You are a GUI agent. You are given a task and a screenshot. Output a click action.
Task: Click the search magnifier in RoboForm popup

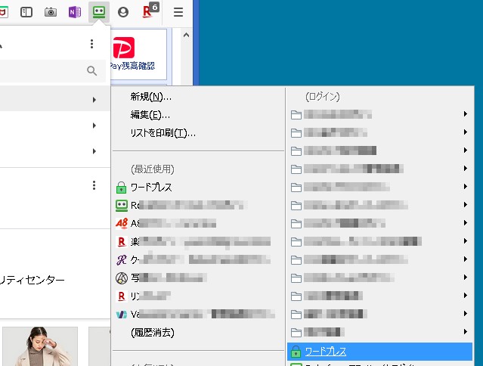tap(91, 71)
